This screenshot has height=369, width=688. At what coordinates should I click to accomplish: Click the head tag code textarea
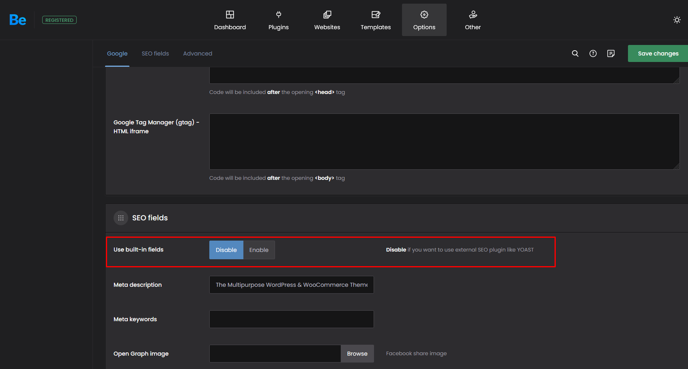click(x=445, y=75)
